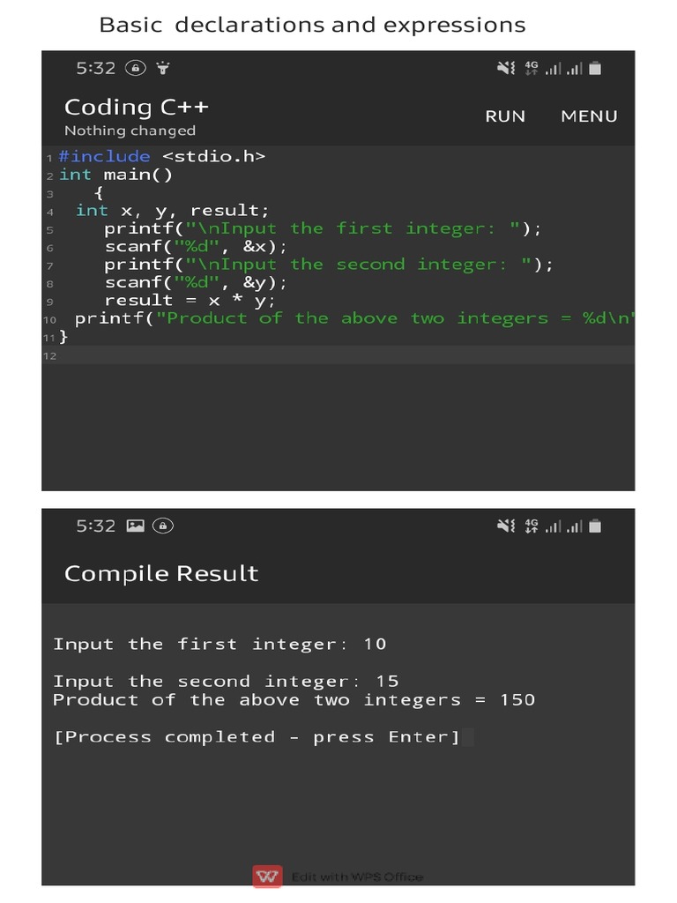Tap the lock icon in the editor screen's status bar
Viewport: 677px width, 903px height.
tap(135, 68)
